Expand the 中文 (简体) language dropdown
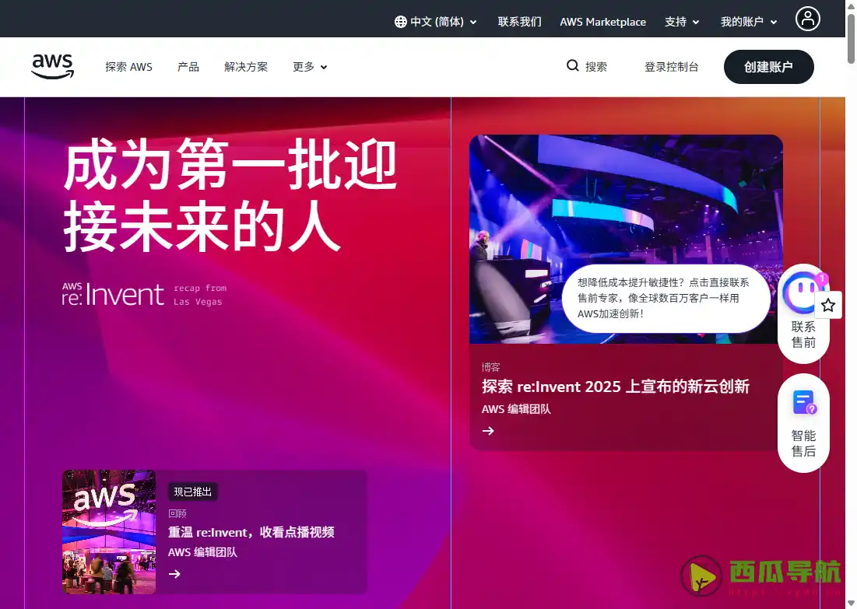Viewport: 857px width, 609px height. coord(436,21)
